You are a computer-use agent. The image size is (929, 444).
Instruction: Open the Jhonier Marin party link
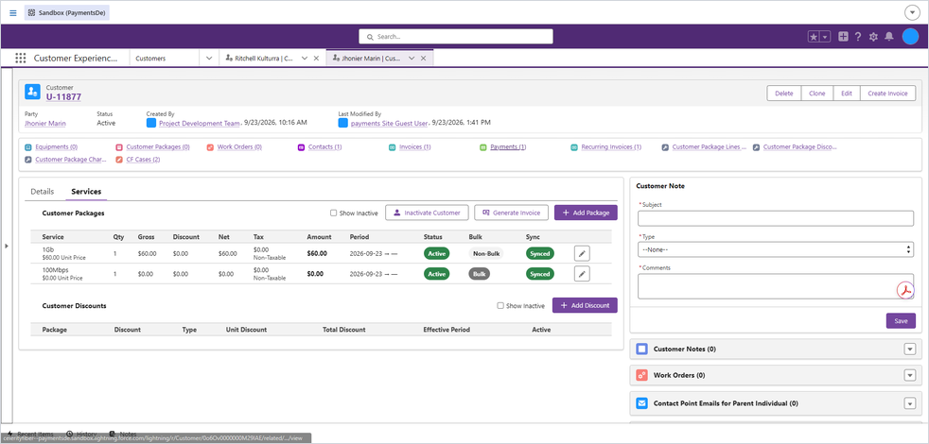pos(45,123)
